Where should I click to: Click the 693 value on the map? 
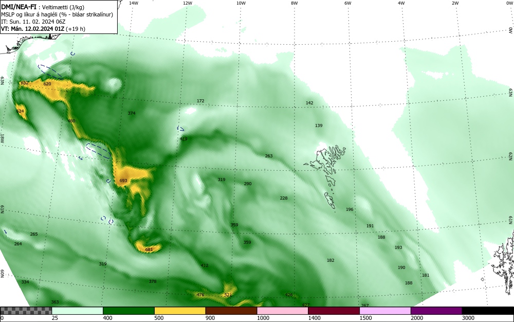tap(123, 181)
